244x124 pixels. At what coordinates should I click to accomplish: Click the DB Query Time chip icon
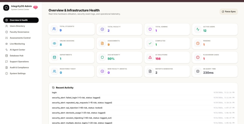(198, 71)
